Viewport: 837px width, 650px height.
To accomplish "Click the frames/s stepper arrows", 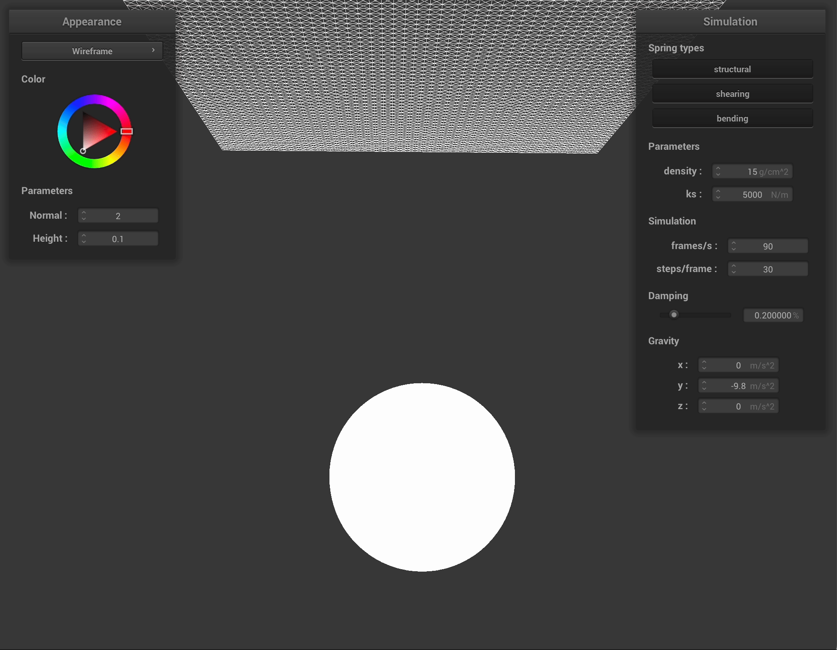I will 734,246.
